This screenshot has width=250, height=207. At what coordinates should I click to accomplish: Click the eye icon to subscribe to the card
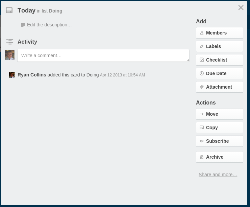coord(202,141)
